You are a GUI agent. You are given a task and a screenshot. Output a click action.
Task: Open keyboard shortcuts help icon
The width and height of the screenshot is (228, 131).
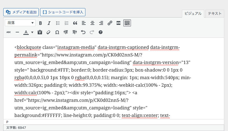101,32
